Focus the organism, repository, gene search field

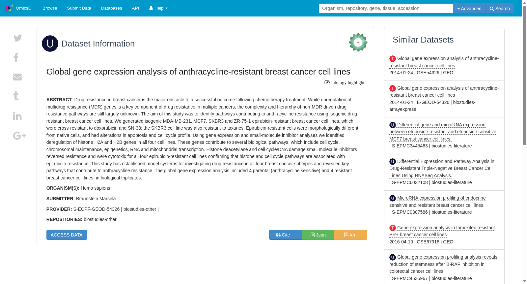386,8
